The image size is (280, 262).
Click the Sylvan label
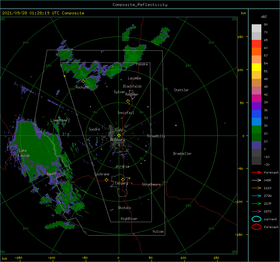pyautogui.click(x=119, y=92)
